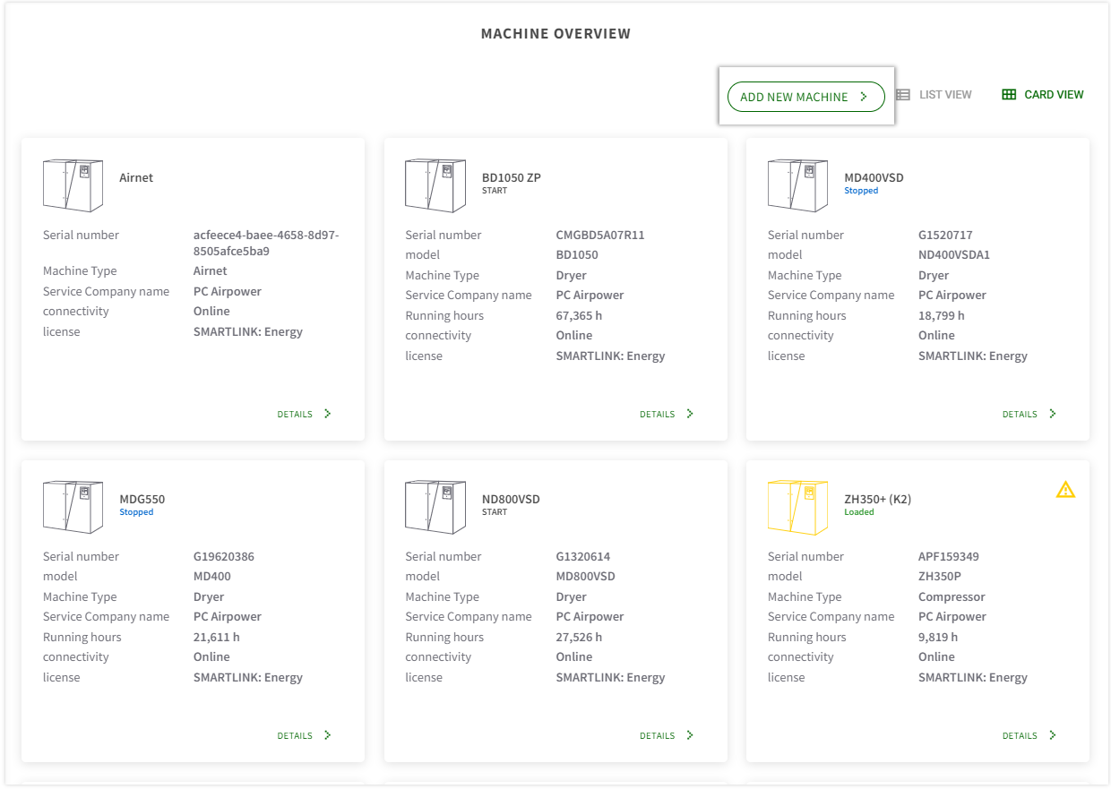
Task: Click the arrow beside MD400VSD card Details
Action: pos(1053,414)
